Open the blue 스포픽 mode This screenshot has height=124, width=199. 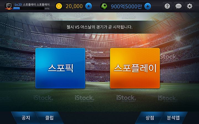pos(60,68)
